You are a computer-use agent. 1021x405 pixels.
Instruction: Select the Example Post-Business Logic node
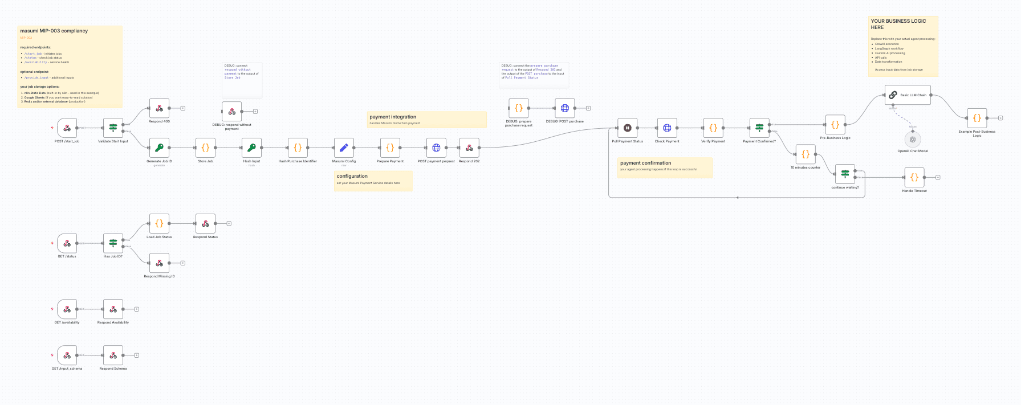[x=977, y=118]
